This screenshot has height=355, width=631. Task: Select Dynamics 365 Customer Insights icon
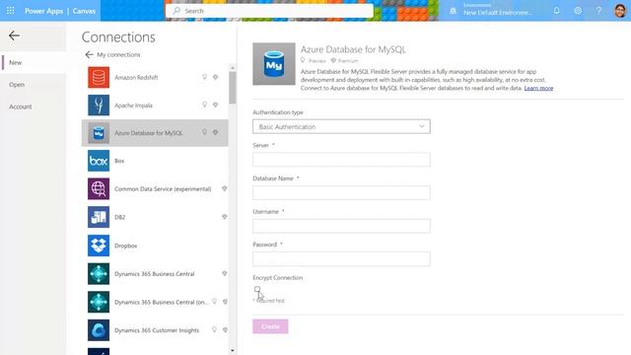pos(99,330)
